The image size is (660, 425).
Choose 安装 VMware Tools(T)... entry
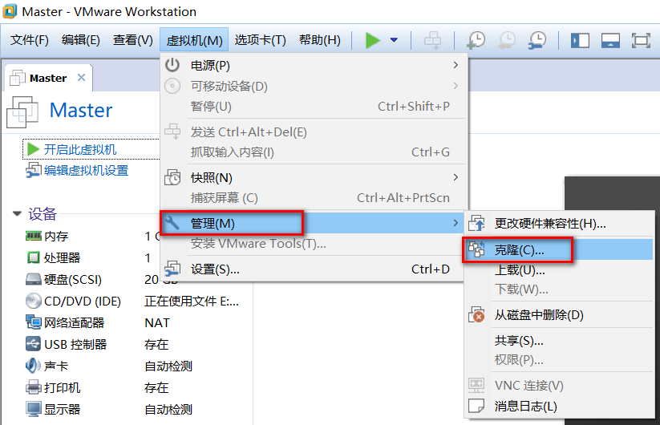point(314,243)
